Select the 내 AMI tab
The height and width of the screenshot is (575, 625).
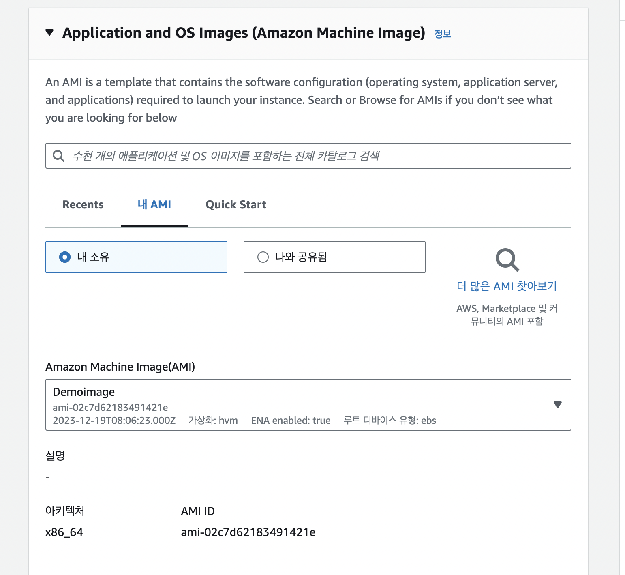154,204
